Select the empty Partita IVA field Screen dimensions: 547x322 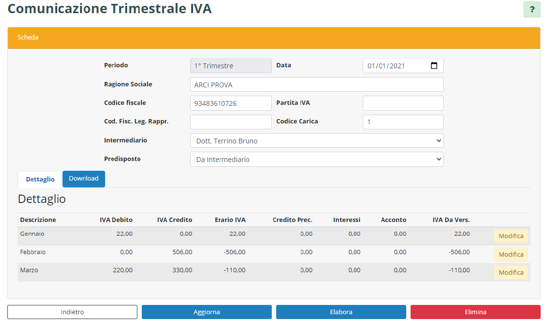click(403, 103)
